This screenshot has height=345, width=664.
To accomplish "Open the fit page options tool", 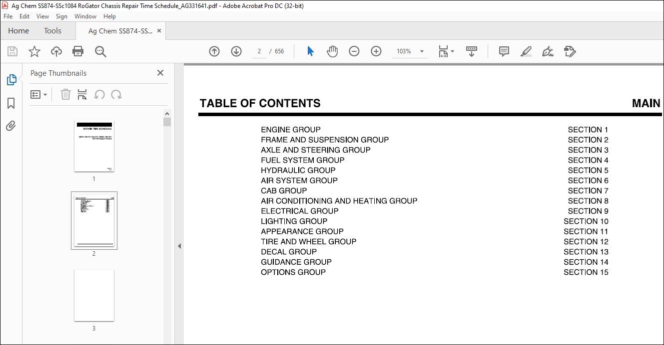I will click(446, 51).
